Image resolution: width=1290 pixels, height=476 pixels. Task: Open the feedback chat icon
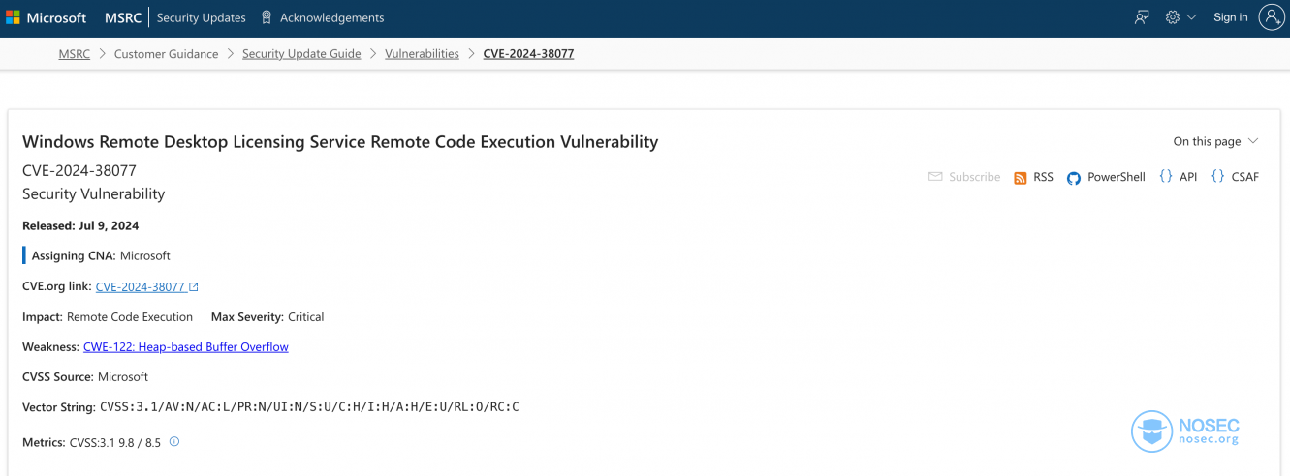(x=1141, y=17)
